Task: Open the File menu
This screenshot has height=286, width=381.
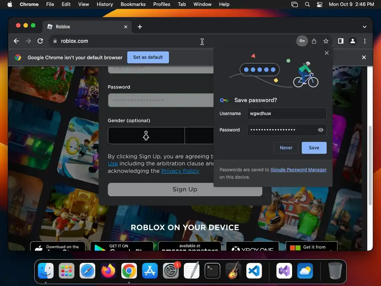Action: click(50, 4)
